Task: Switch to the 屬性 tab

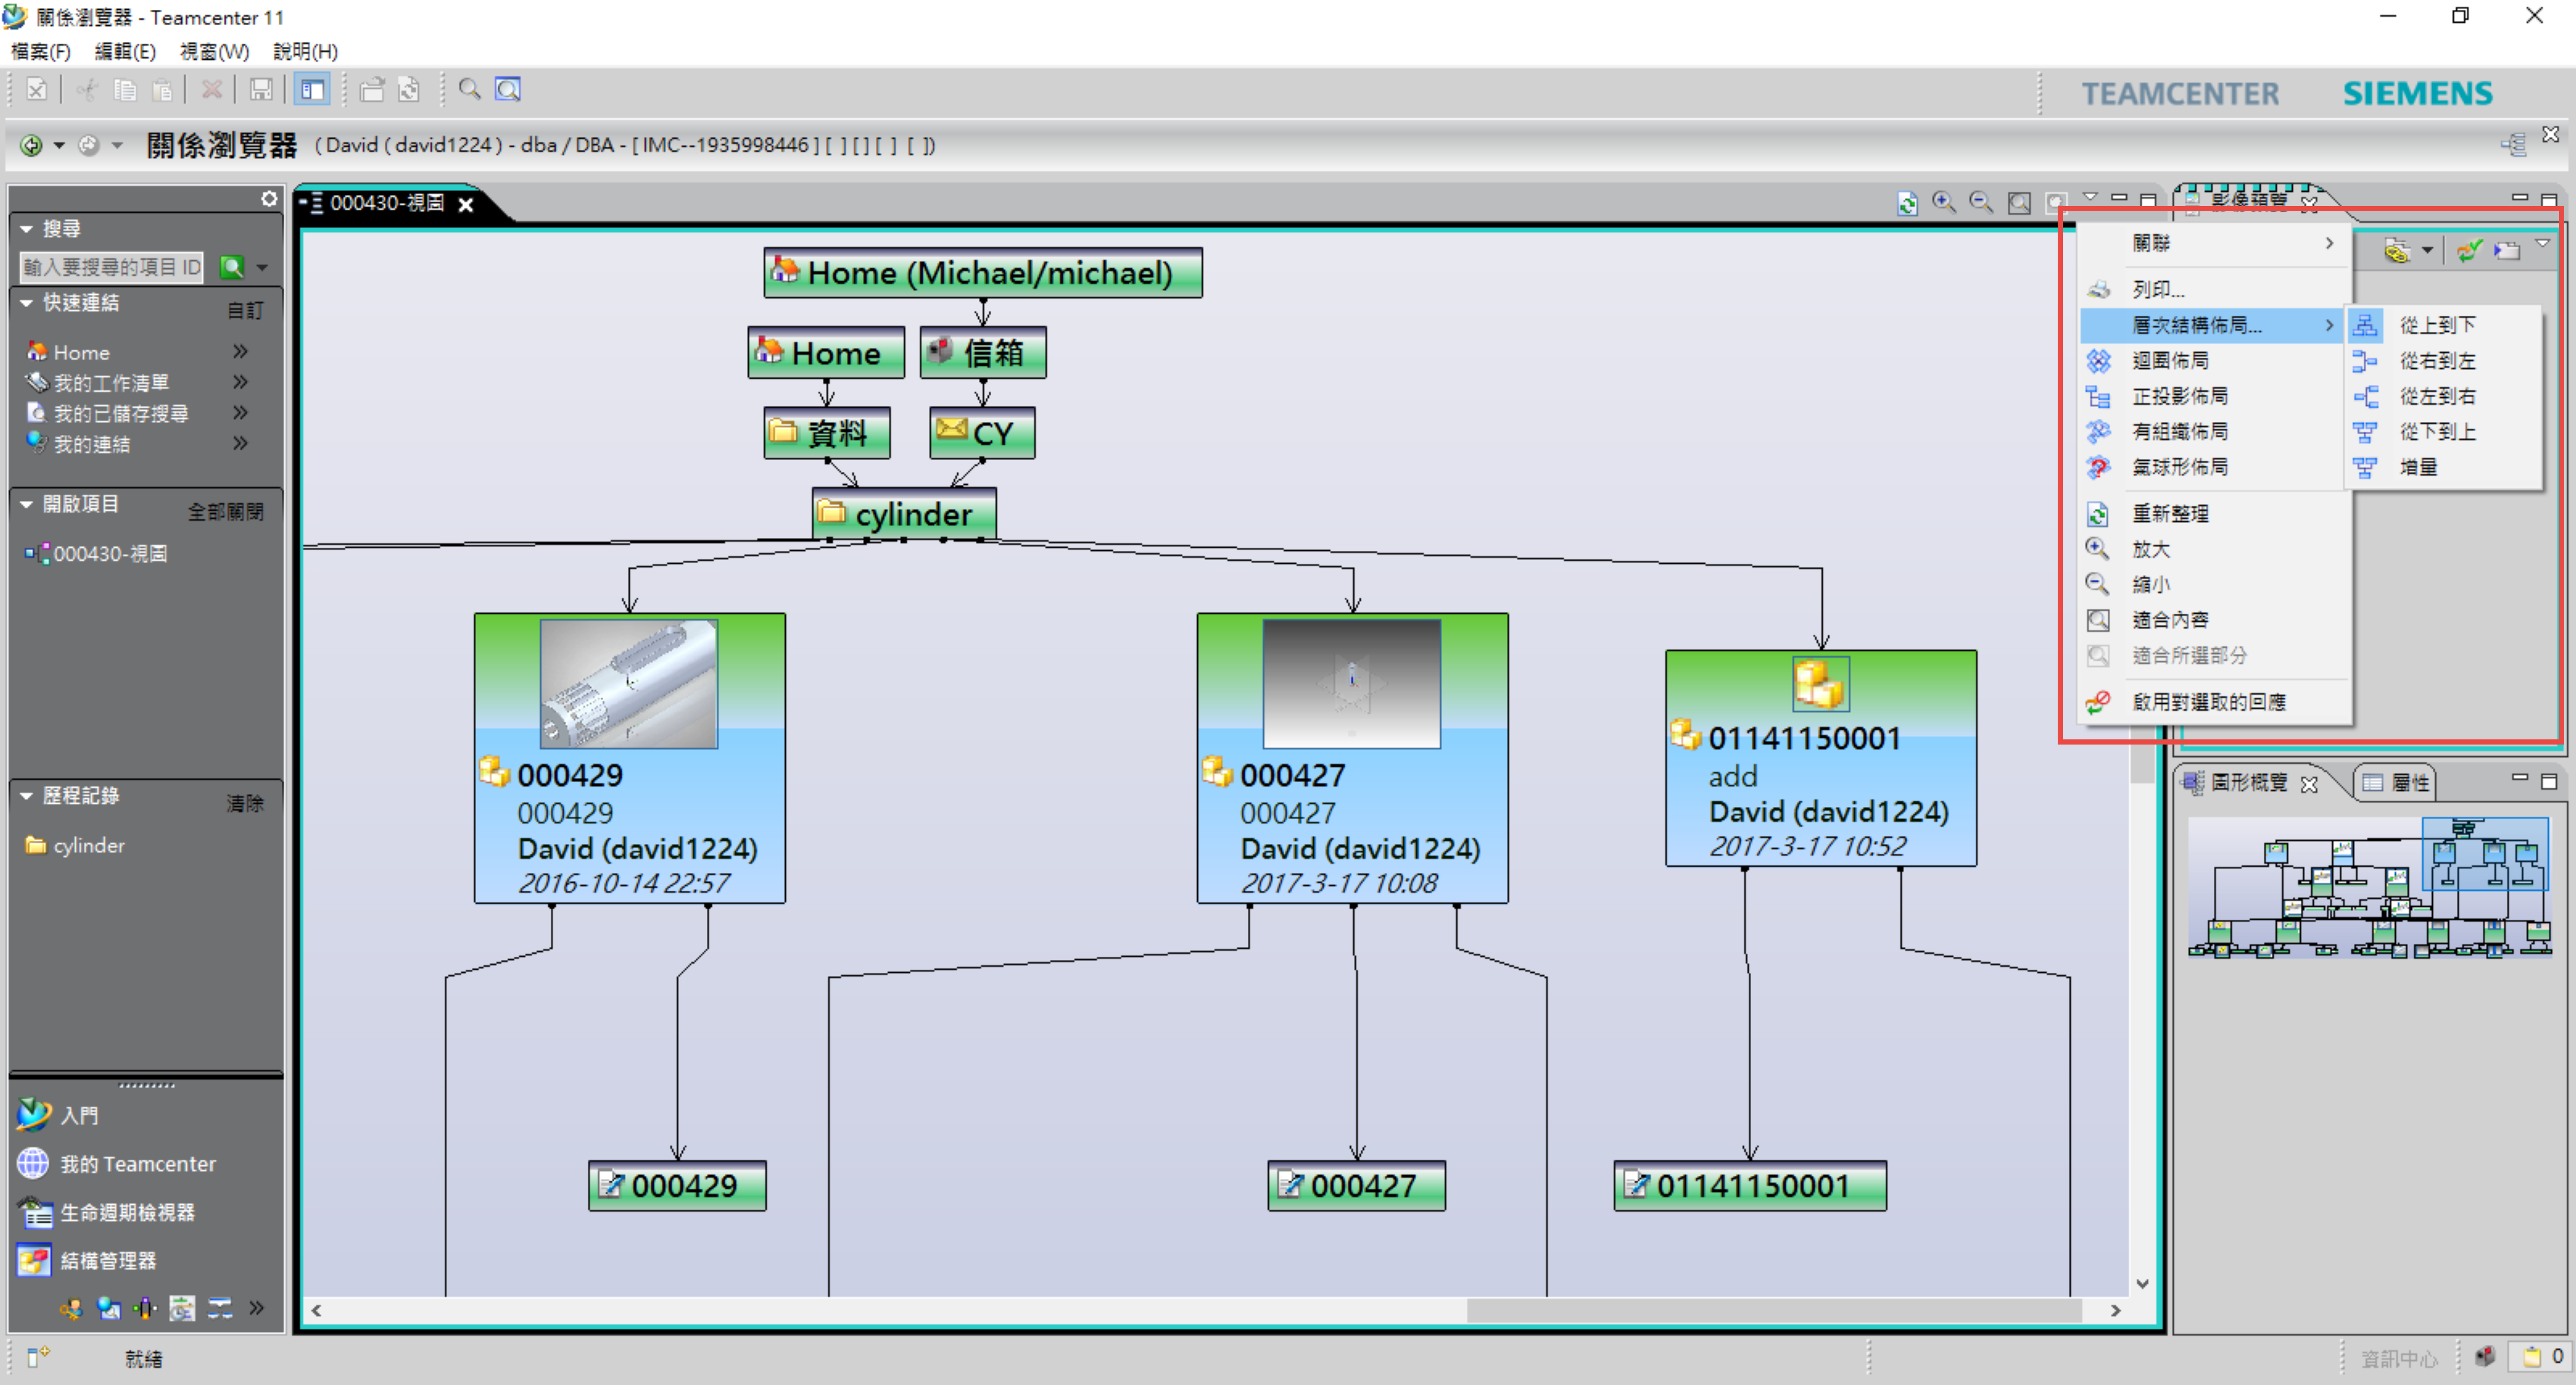Action: coord(2396,782)
